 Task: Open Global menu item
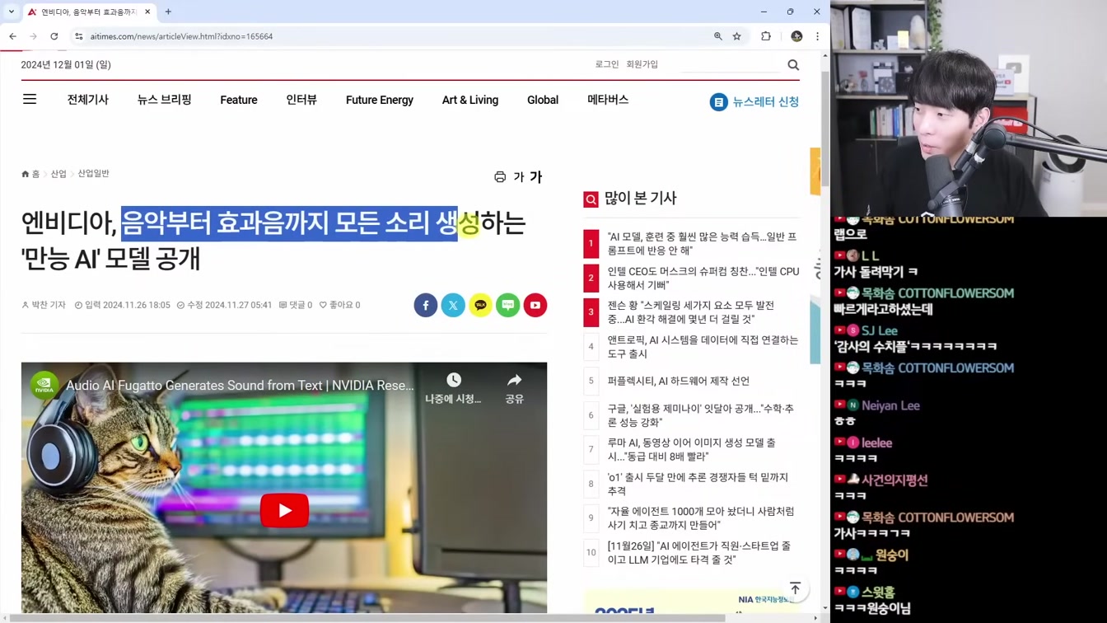[543, 100]
